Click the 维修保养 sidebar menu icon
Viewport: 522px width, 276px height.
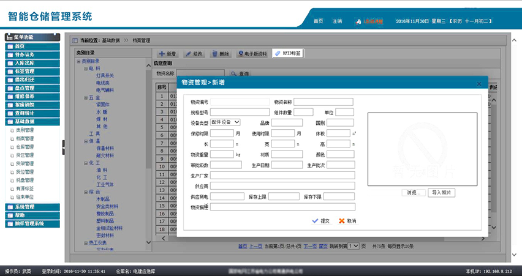click(x=10, y=97)
